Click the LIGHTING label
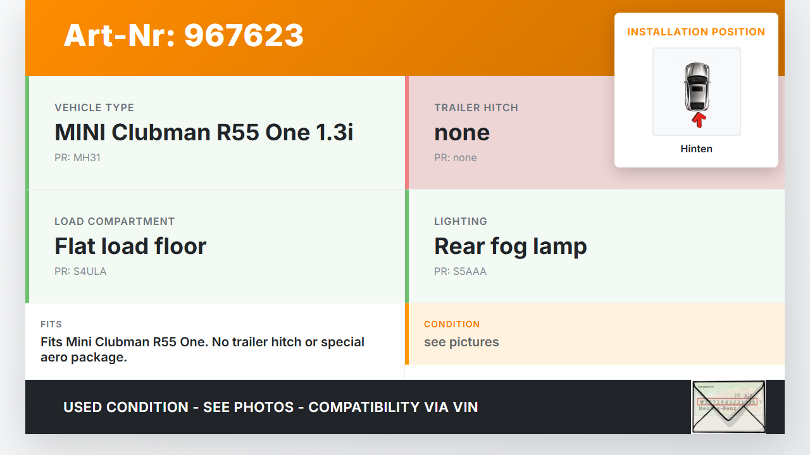This screenshot has height=455, width=810. (x=460, y=221)
